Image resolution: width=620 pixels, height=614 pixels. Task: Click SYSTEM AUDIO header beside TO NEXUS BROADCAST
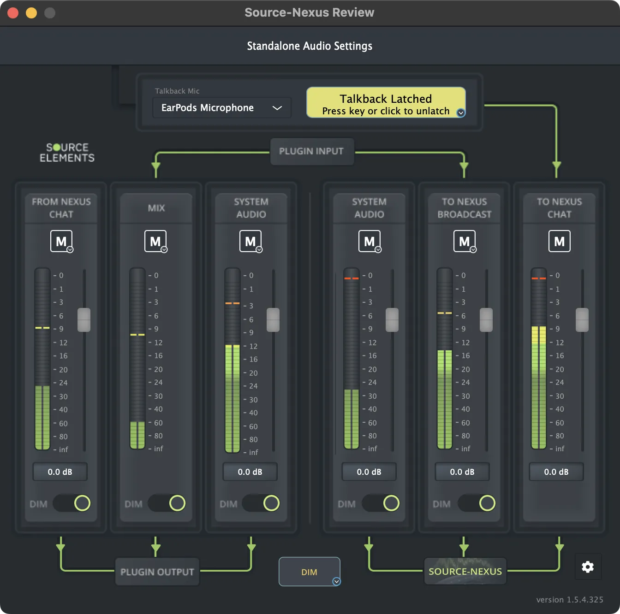pos(370,208)
